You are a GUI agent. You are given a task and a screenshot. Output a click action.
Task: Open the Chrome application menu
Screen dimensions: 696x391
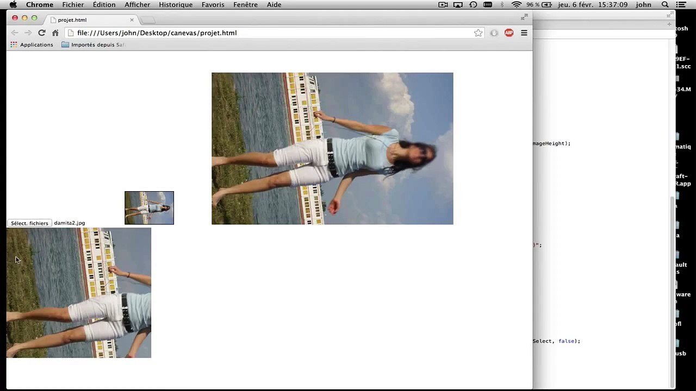40,5
